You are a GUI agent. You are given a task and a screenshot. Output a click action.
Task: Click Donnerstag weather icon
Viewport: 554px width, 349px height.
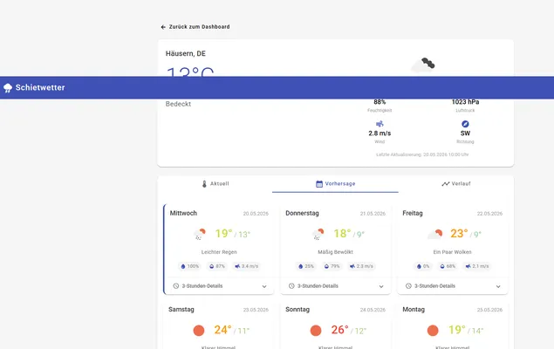coord(318,234)
